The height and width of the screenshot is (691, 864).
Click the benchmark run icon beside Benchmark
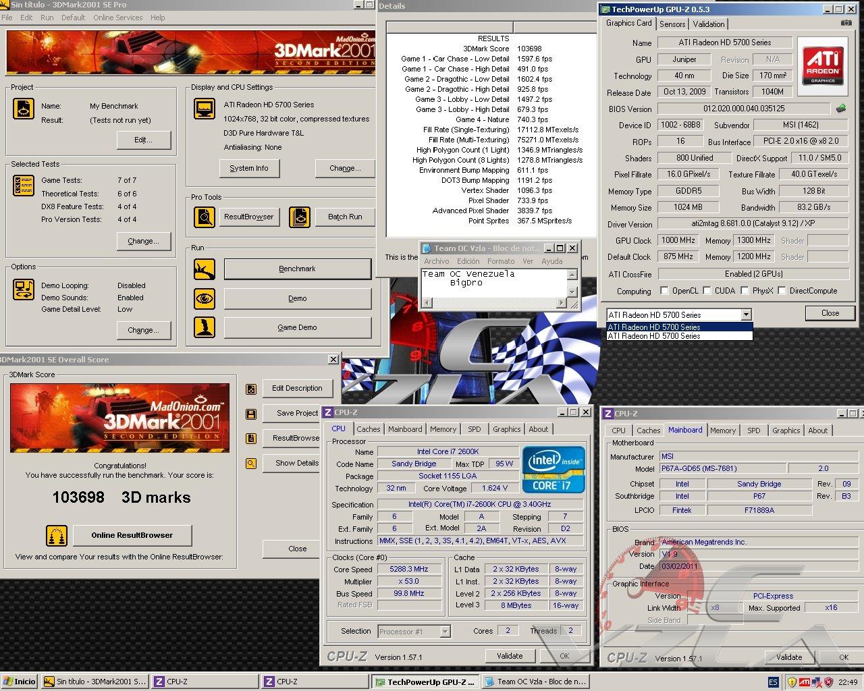pos(205,269)
